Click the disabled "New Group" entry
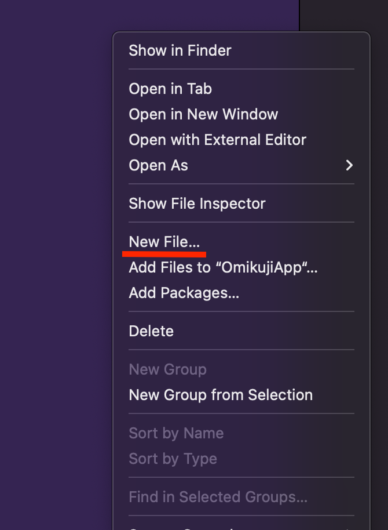The height and width of the screenshot is (530, 388). (167, 369)
